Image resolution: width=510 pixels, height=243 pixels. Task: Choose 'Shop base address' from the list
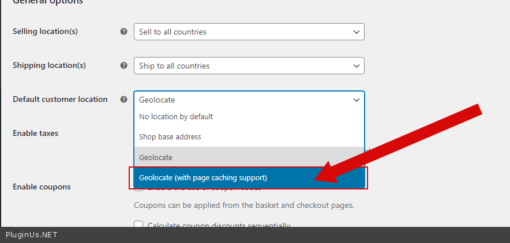[170, 137]
